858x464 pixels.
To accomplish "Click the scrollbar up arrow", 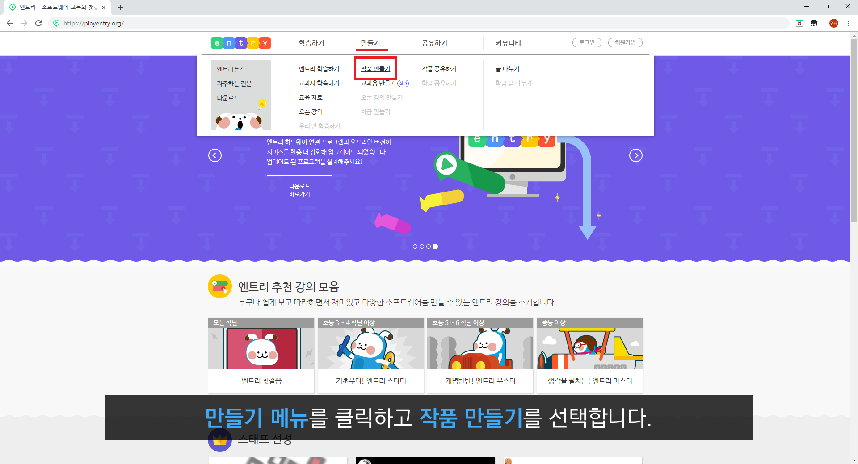I will 854,35.
